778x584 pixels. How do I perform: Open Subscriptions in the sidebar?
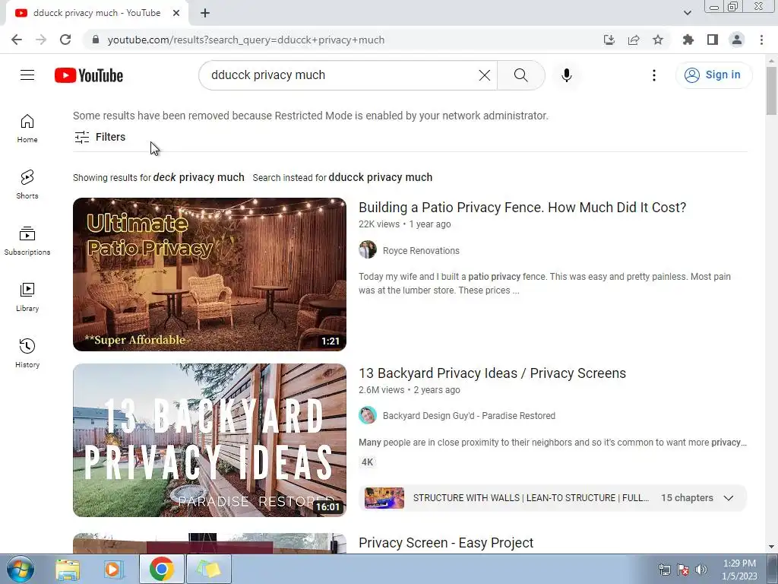(x=27, y=241)
